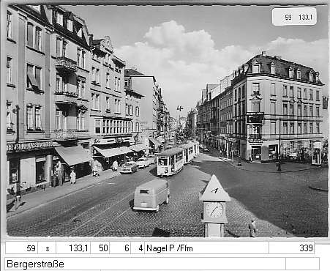Click the clock face on the pillar
This screenshot has height=271, width=330.
click(x=214, y=210)
